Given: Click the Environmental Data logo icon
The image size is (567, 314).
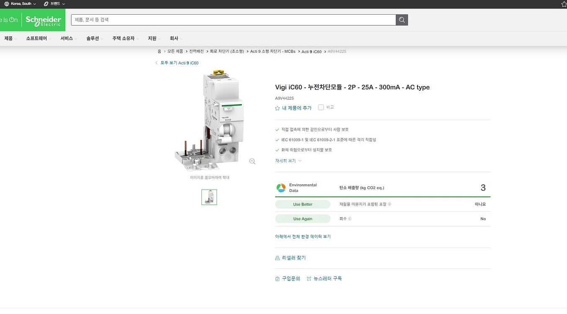Looking at the screenshot, I should (281, 188).
